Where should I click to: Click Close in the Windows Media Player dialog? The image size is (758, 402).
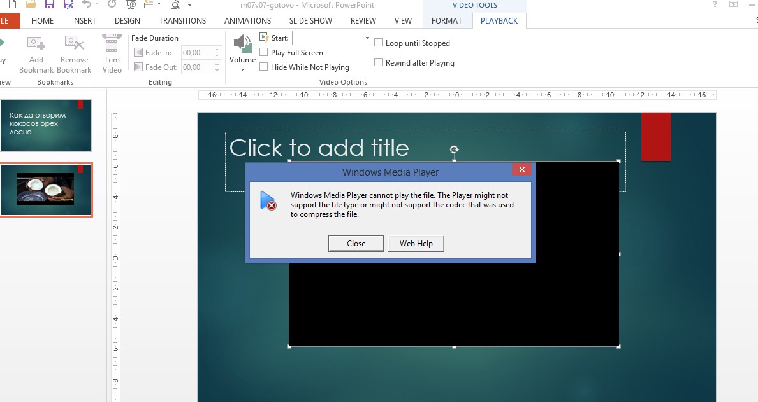coord(356,243)
